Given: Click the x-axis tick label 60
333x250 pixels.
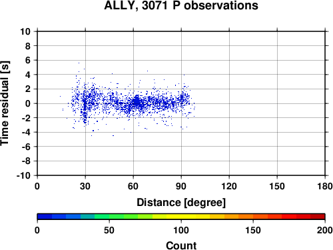Looking at the screenshot, I should 133,186.
